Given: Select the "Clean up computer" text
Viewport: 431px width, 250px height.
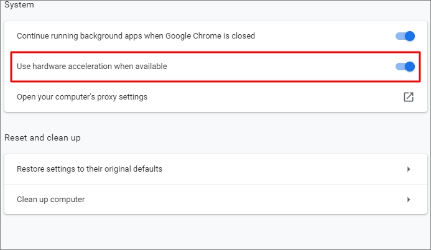Looking at the screenshot, I should click(x=51, y=200).
